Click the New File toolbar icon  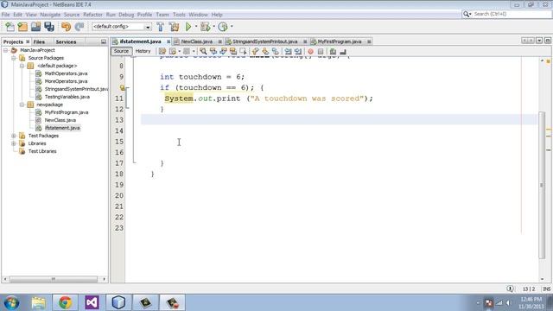click(10, 27)
